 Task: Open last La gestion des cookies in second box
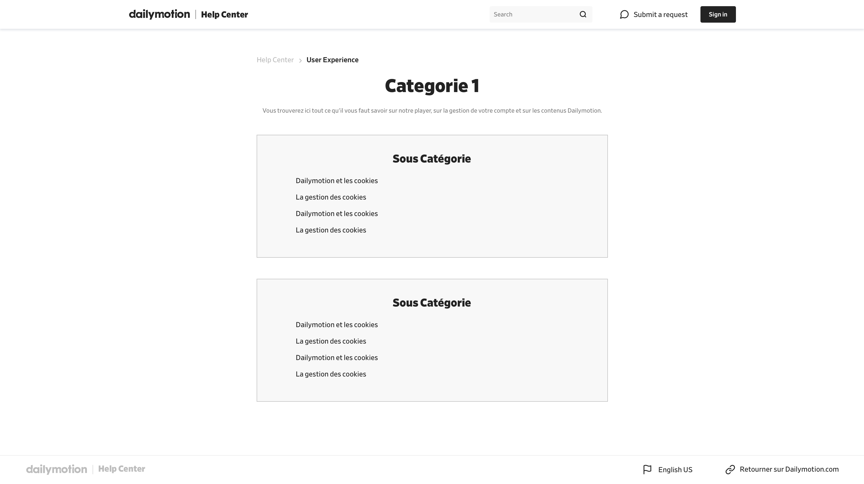pos(331,374)
